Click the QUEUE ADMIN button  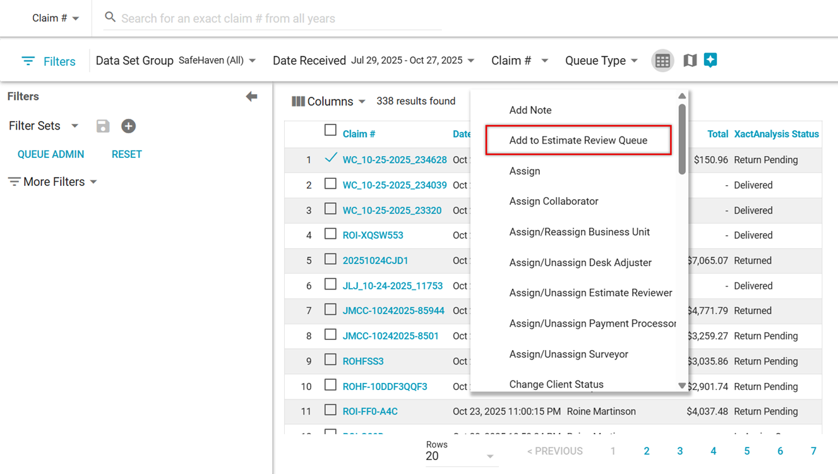[51, 154]
